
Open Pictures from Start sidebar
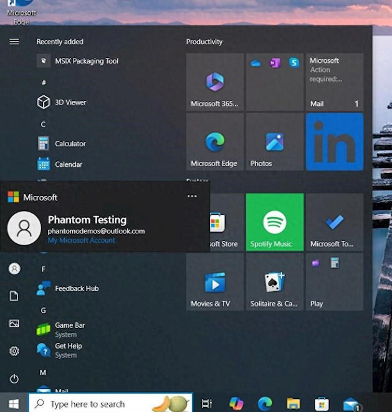(14, 324)
